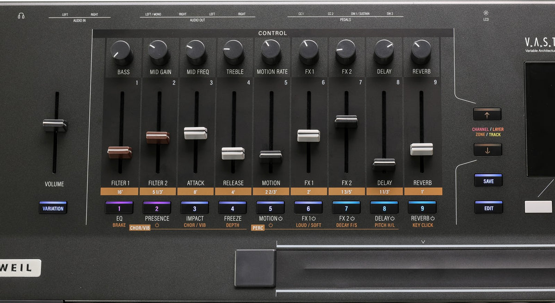Image resolution: width=555 pixels, height=303 pixels.
Task: Select button 3 labeled IMPACT
Action: point(194,207)
